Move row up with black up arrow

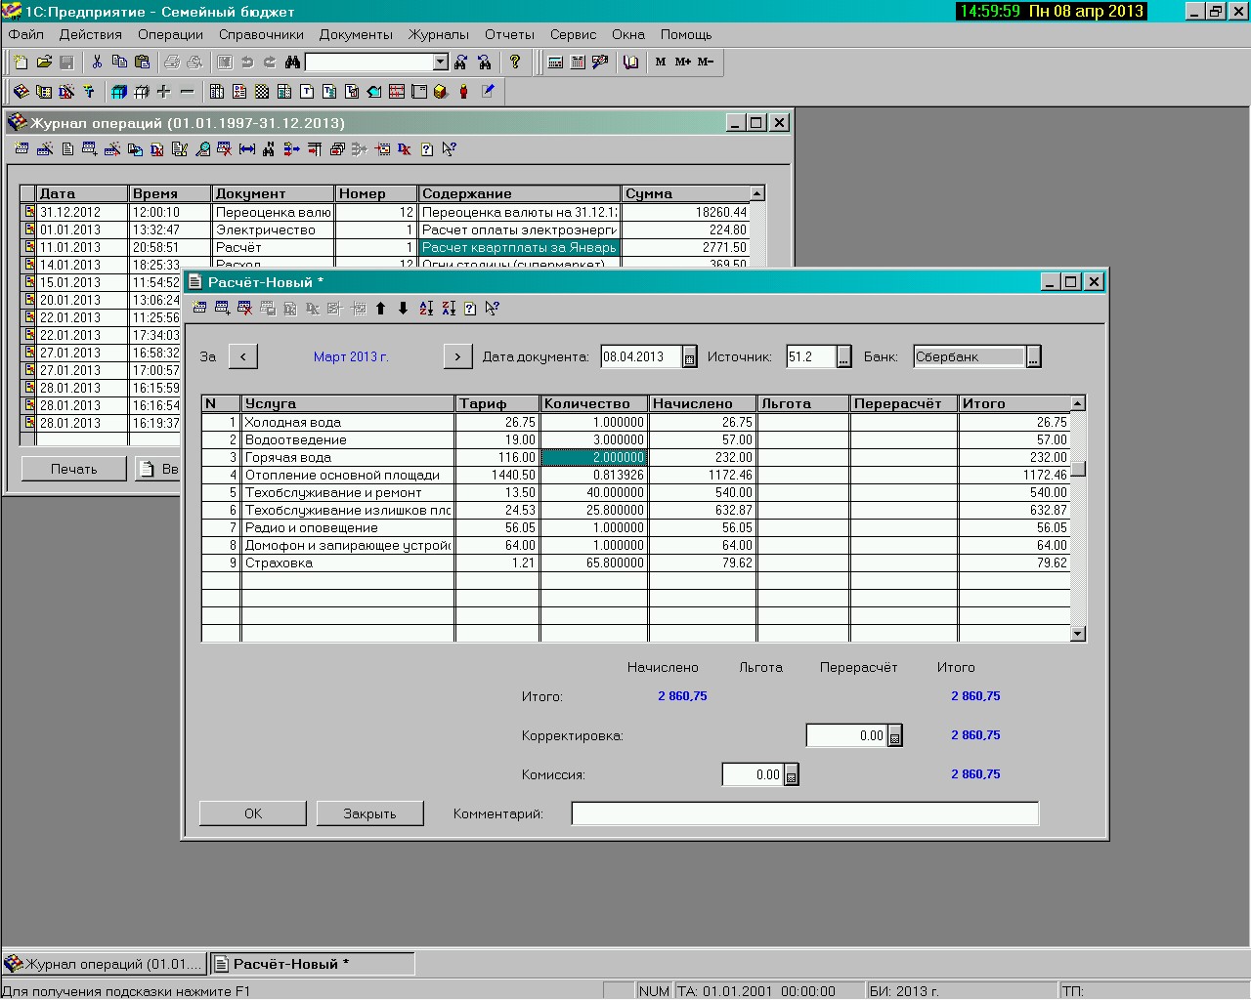point(380,309)
